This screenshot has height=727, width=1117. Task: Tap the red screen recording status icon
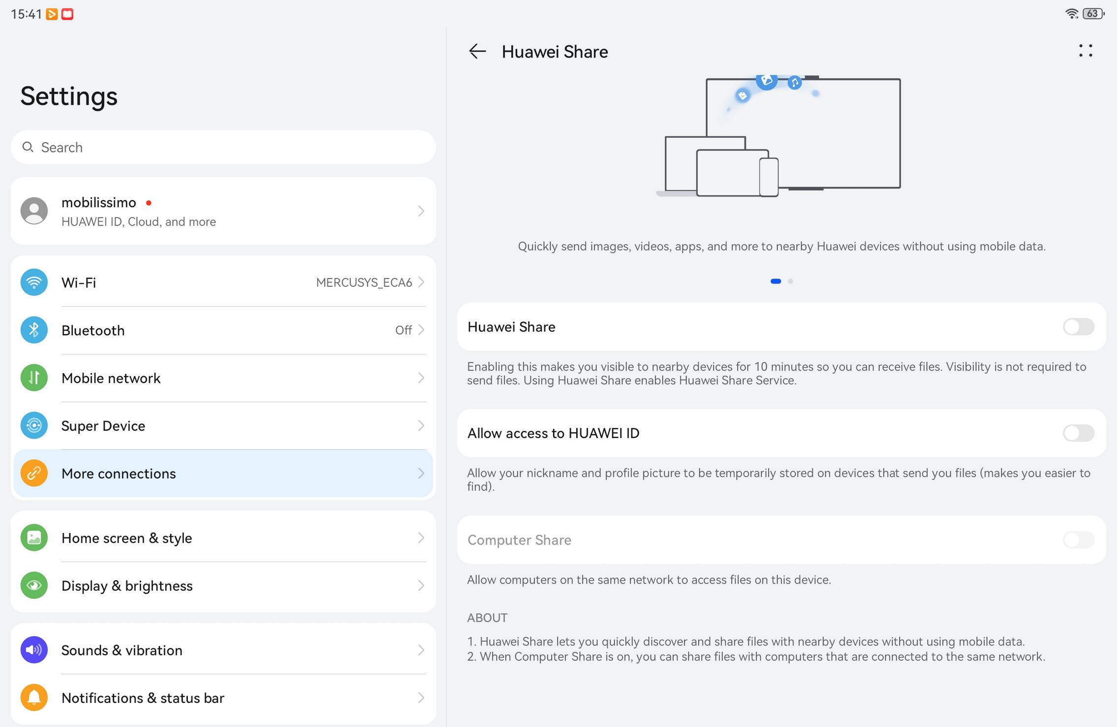click(67, 14)
